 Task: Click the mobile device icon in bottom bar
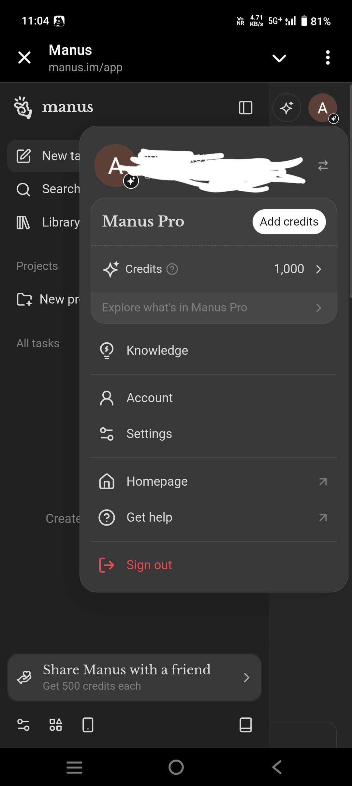[x=88, y=725]
